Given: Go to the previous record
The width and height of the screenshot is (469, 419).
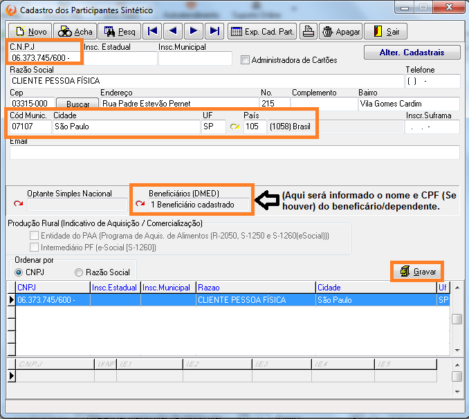Looking at the screenshot, I should tap(173, 31).
